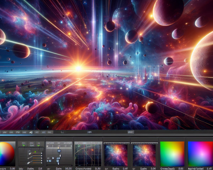The image size is (213, 170).
Task: Select the circular keyframe marker in the keyframe panel
Action: [x=53, y=157]
